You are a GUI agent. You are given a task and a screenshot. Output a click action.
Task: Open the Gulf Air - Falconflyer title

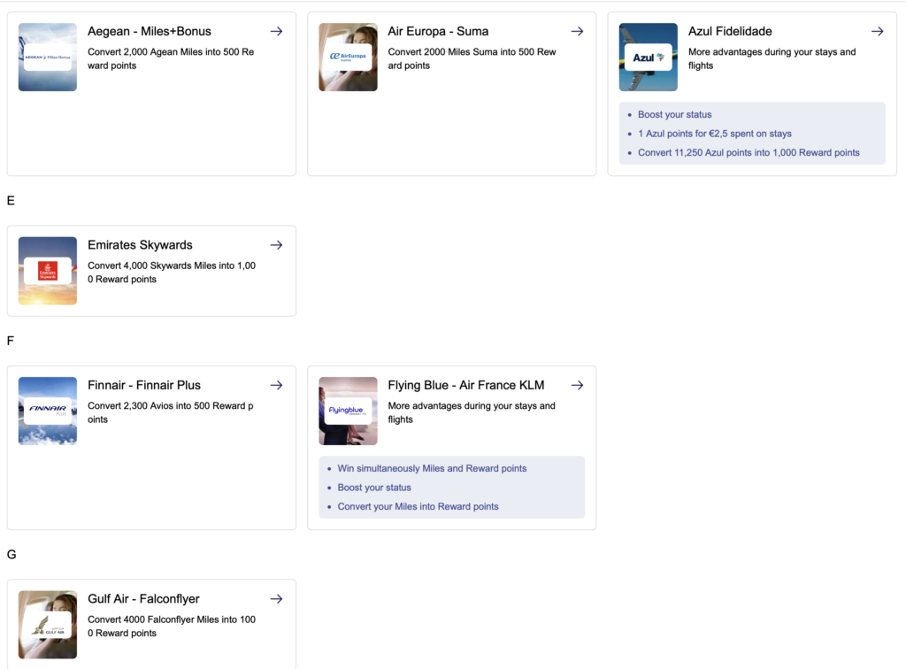(x=143, y=599)
